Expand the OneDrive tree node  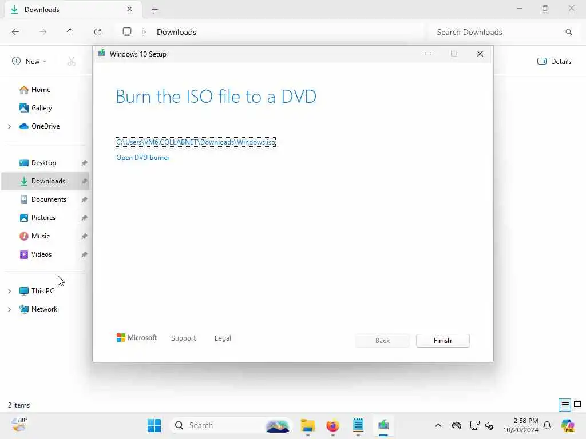pos(10,126)
